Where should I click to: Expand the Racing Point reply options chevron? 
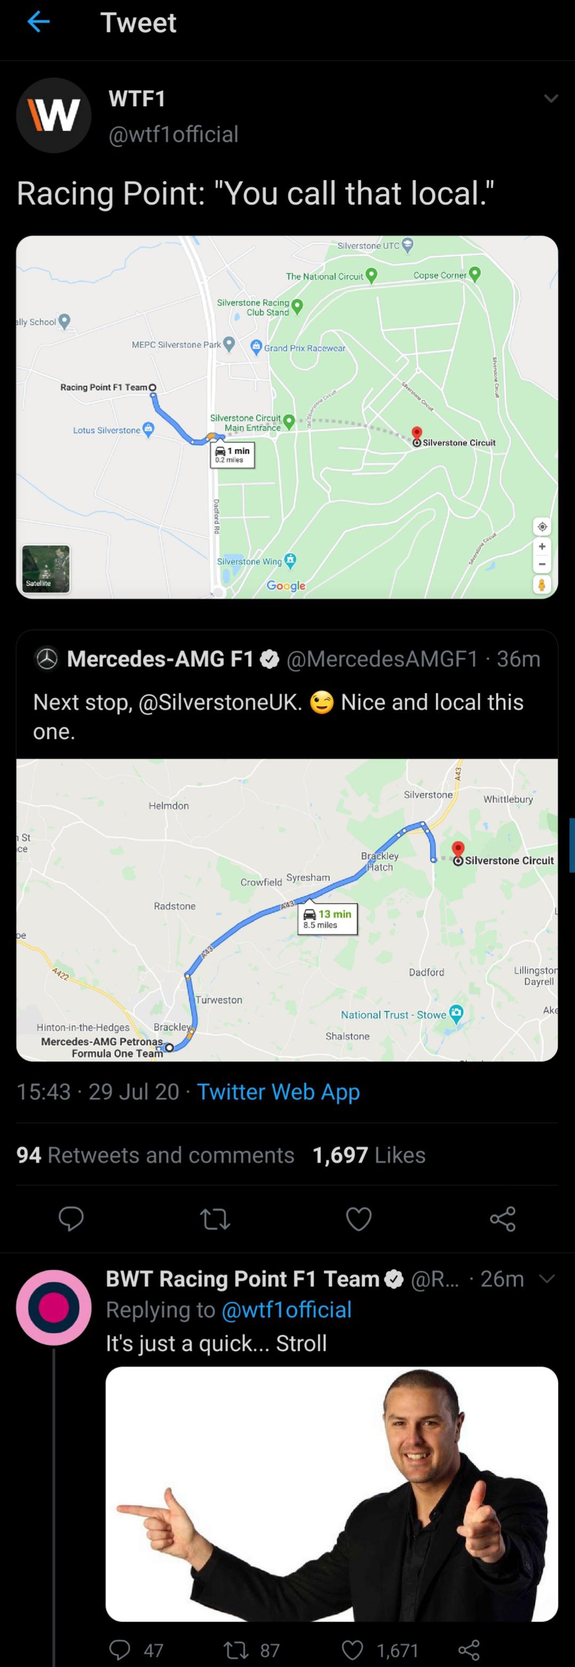click(x=547, y=1279)
